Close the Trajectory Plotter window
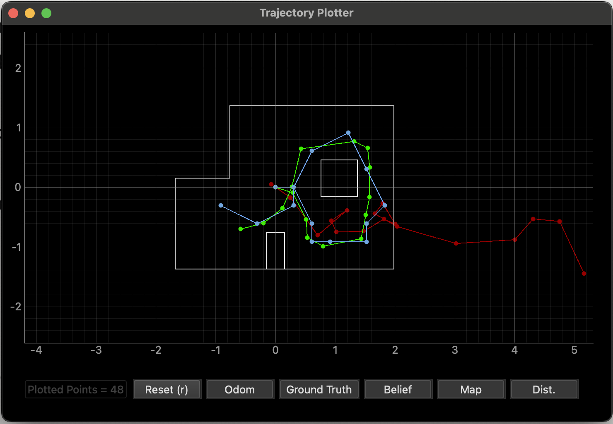The width and height of the screenshot is (613, 424). (13, 13)
